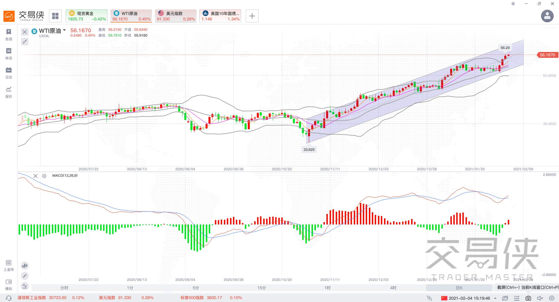
Task: Open MACD indicator settings gear
Action: pos(44,176)
